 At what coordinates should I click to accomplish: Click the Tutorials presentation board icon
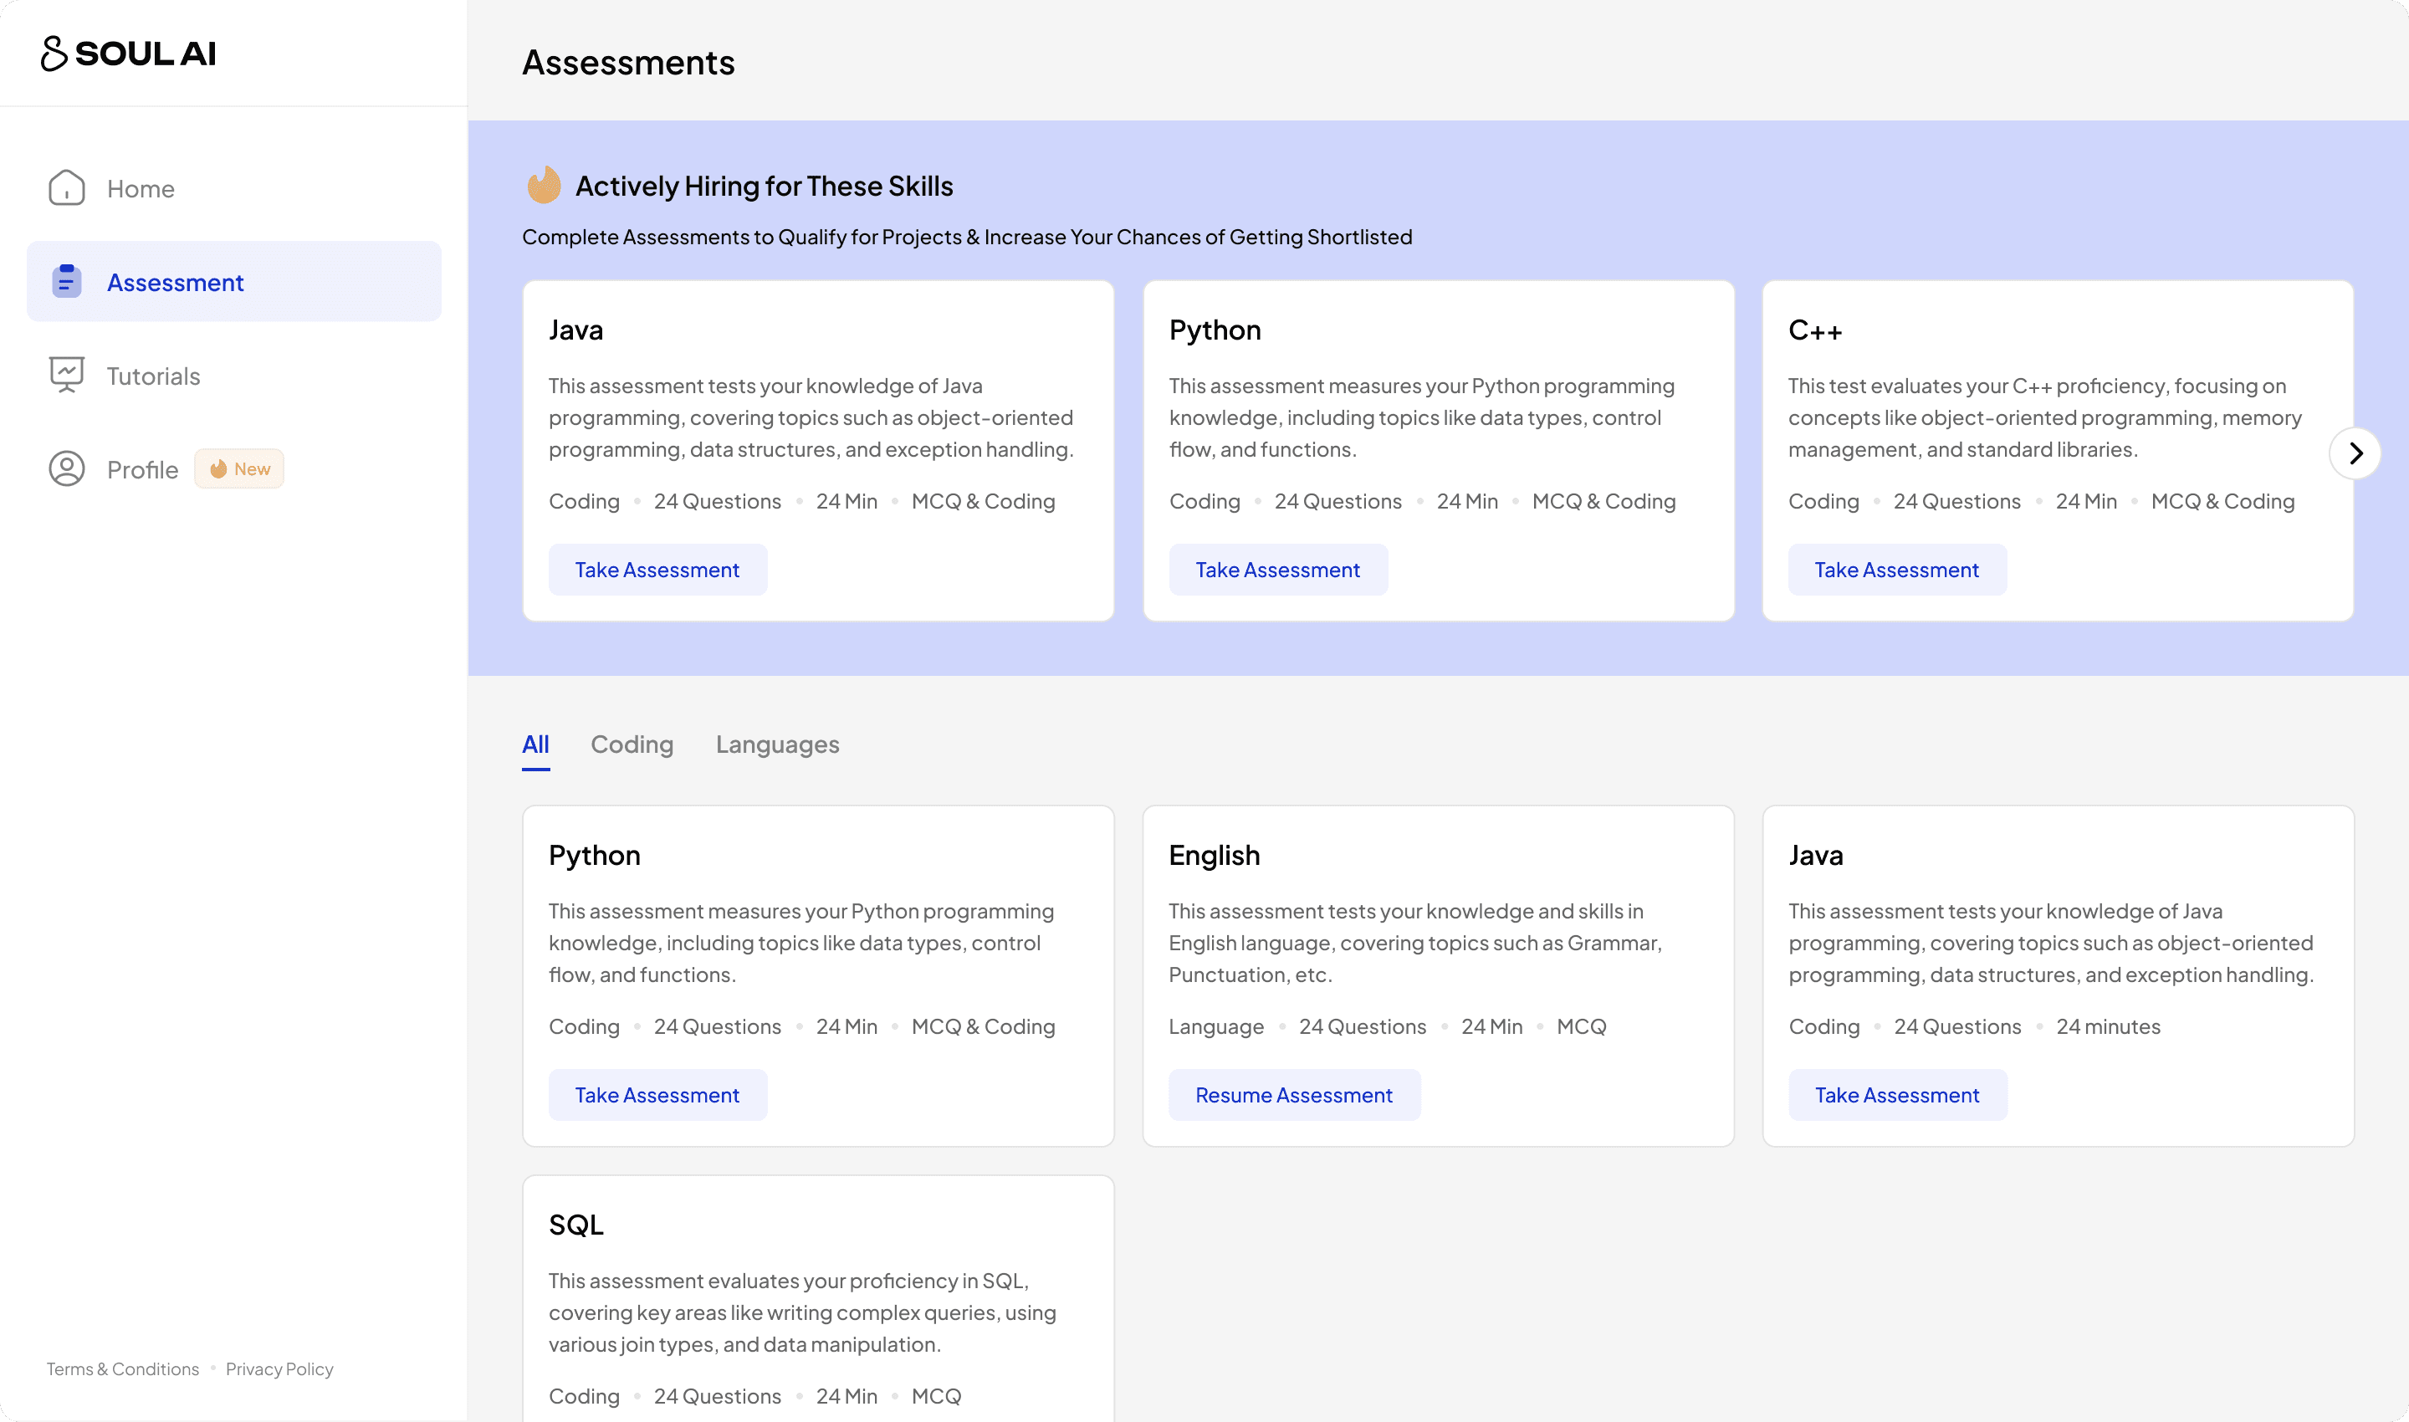67,375
